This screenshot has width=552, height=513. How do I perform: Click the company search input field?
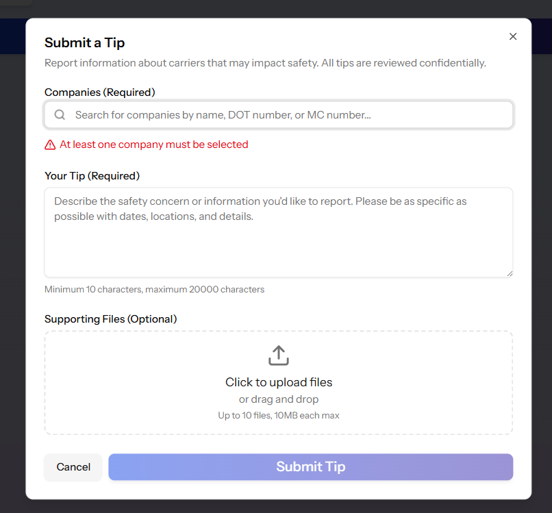(278, 114)
